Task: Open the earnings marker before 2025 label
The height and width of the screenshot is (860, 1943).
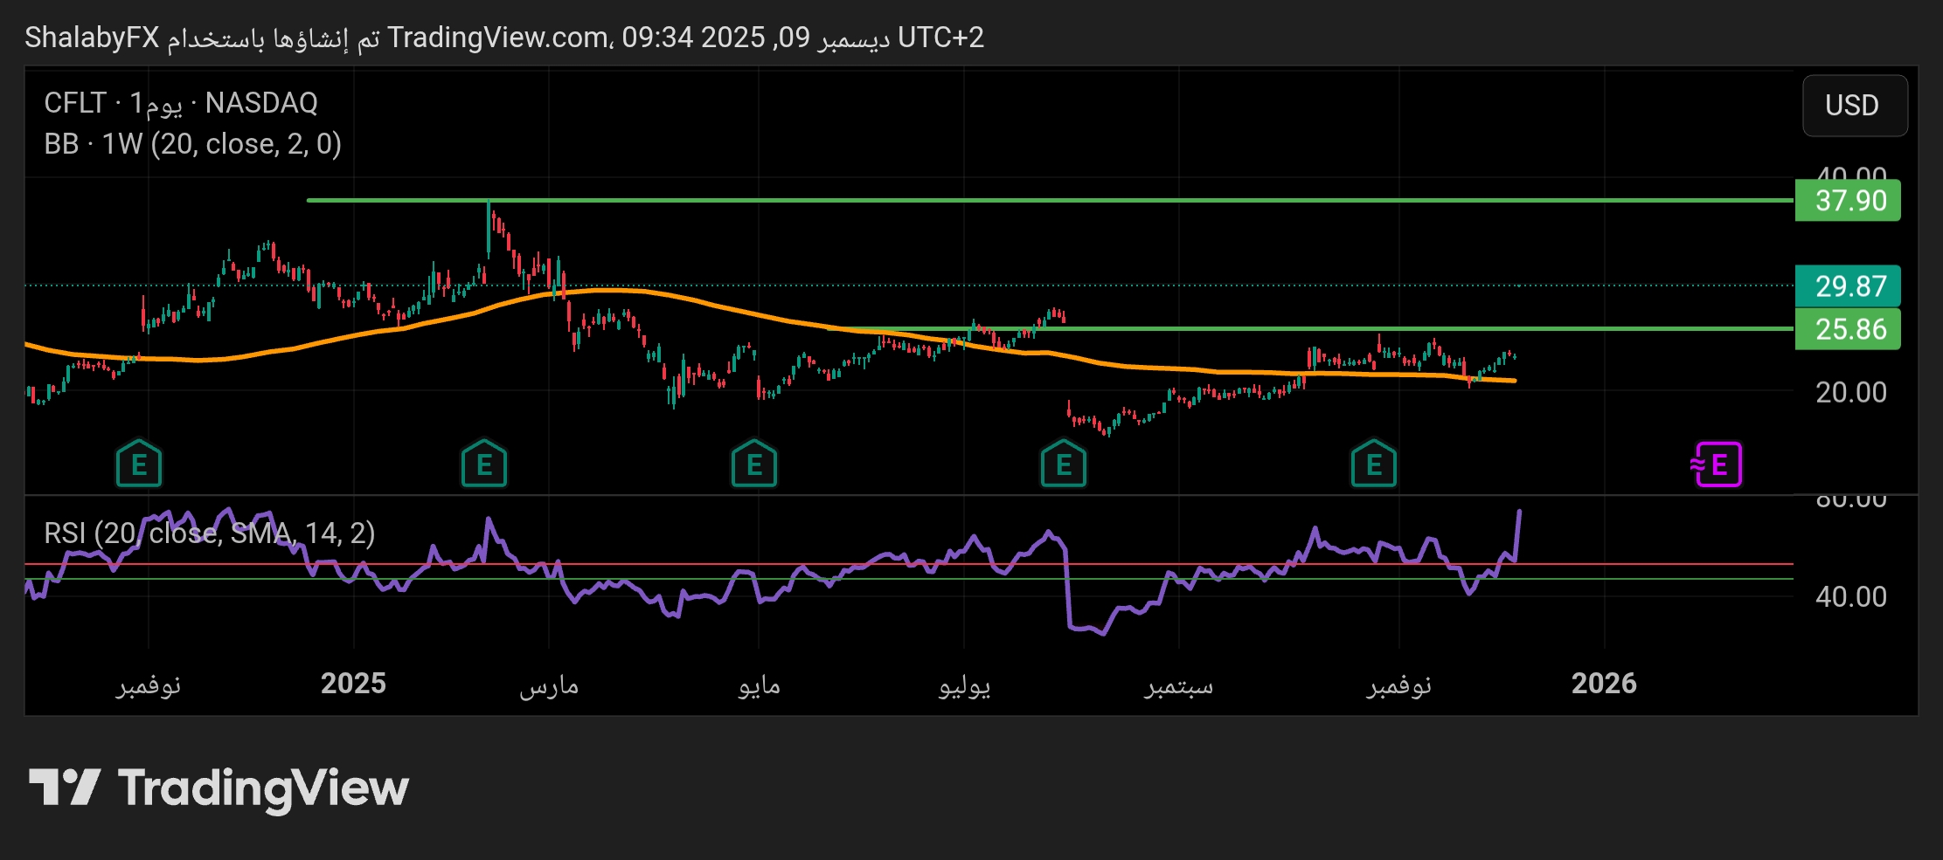Action: coord(139,464)
